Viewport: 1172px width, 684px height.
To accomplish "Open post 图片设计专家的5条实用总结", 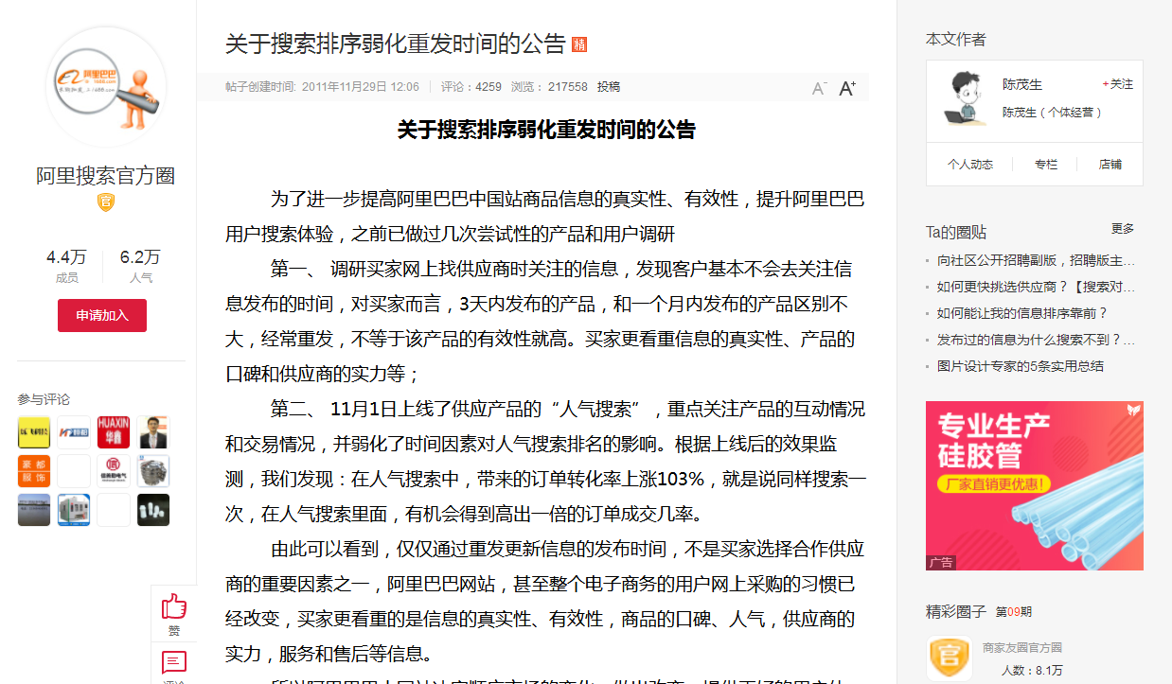I will coord(1021,366).
